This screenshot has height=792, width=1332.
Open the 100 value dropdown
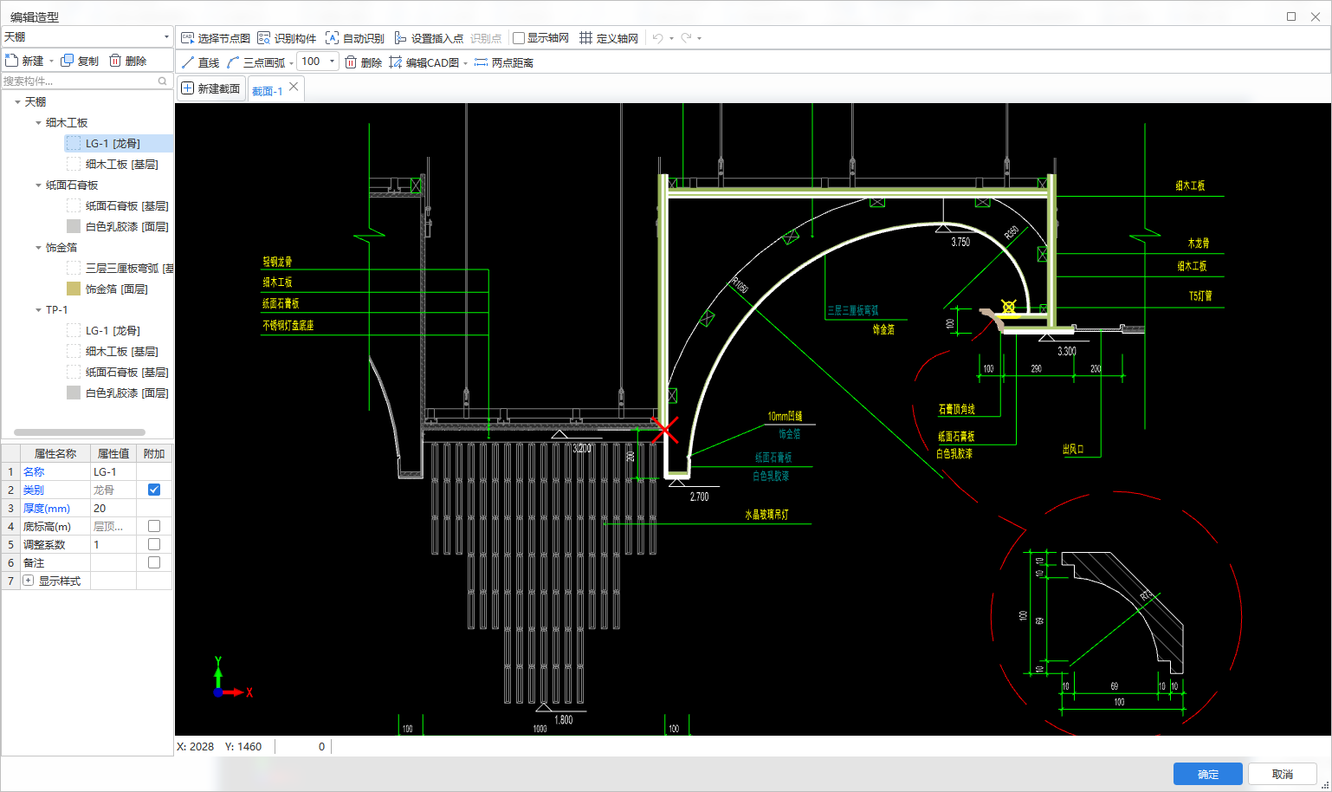(x=332, y=62)
